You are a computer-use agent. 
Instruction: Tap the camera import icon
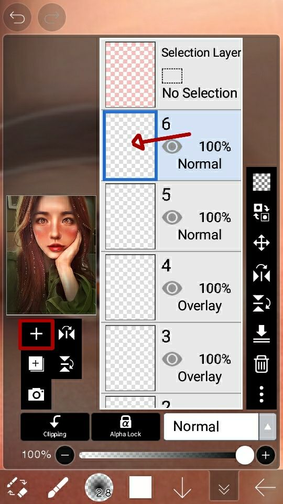pyautogui.click(x=36, y=394)
